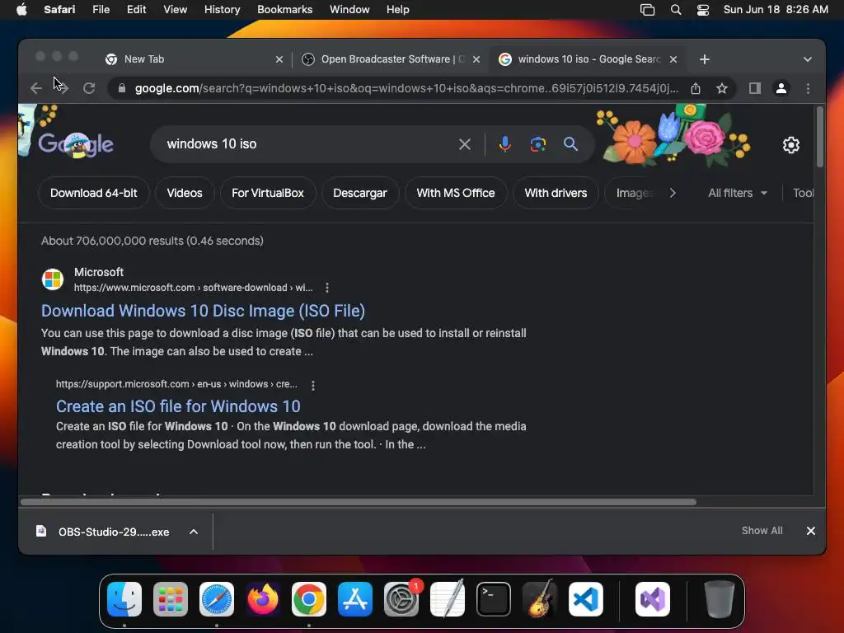Open Control Center in menu bar

point(702,10)
